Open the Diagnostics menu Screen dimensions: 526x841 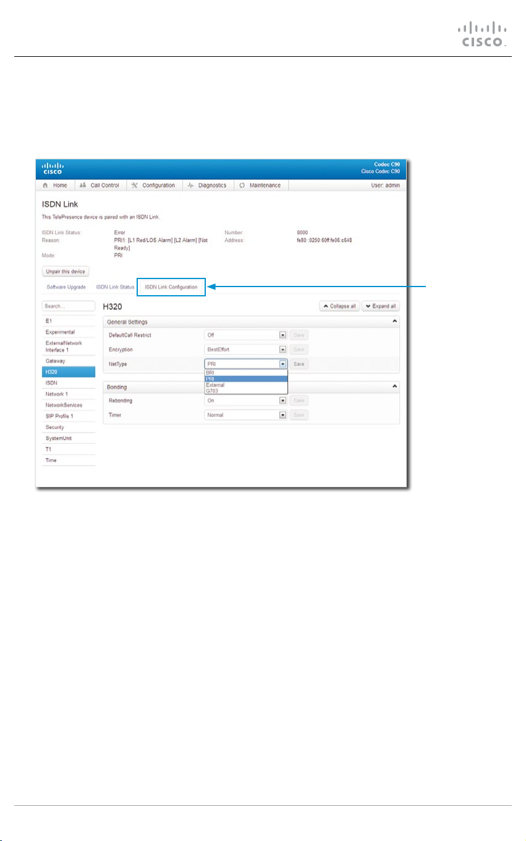click(207, 185)
